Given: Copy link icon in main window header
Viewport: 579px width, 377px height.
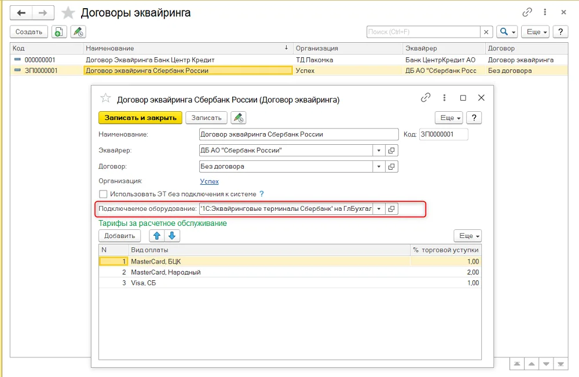Looking at the screenshot, I should (x=527, y=12).
